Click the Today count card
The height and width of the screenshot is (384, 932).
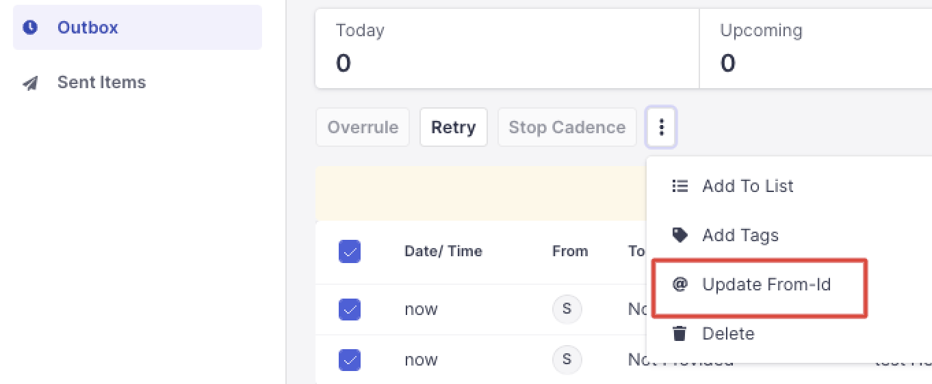point(506,49)
